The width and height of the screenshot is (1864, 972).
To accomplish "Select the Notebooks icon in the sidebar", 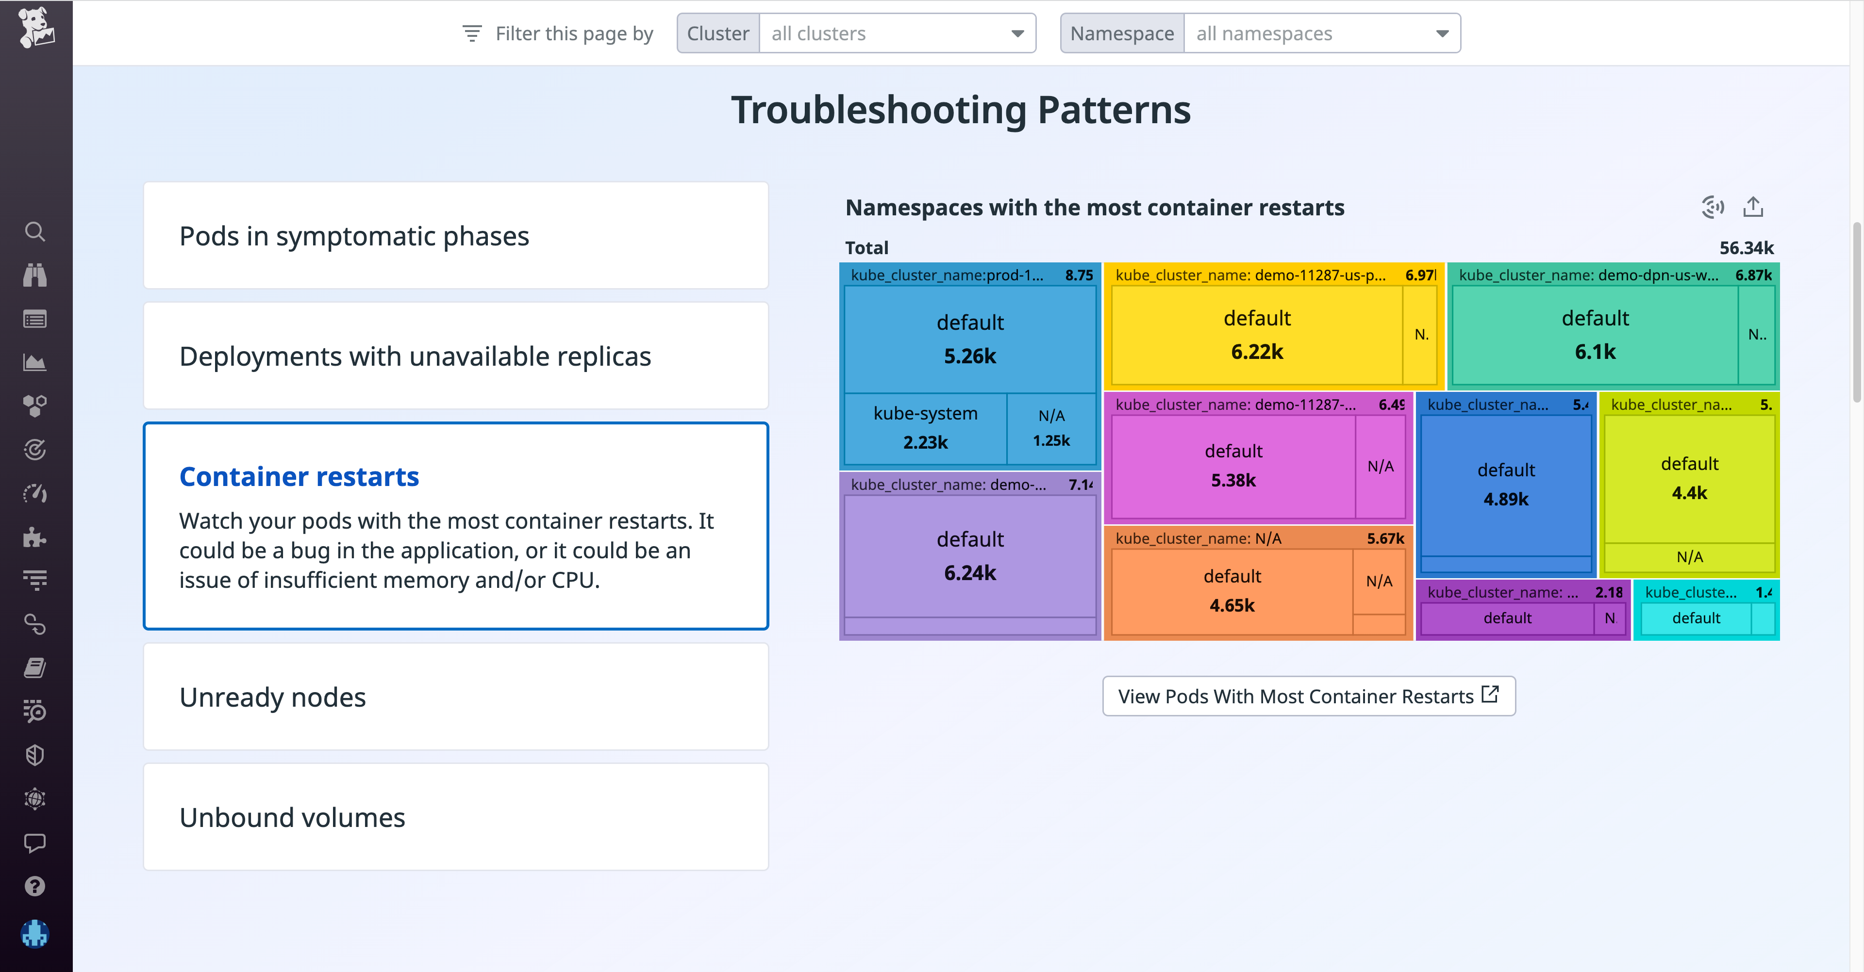I will point(35,667).
